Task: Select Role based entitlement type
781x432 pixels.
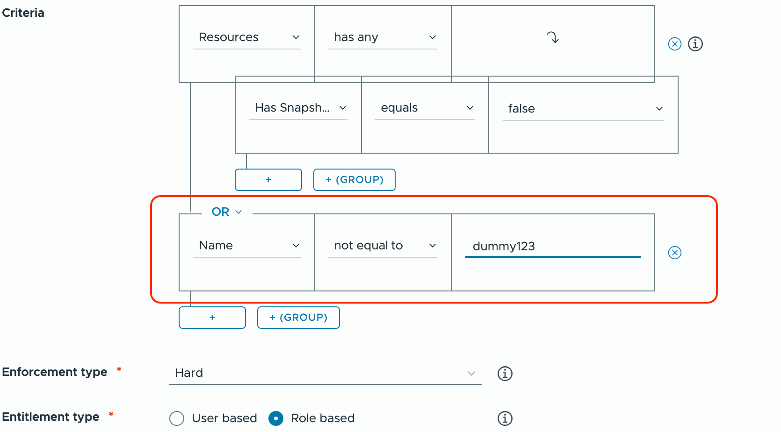Action: [276, 418]
